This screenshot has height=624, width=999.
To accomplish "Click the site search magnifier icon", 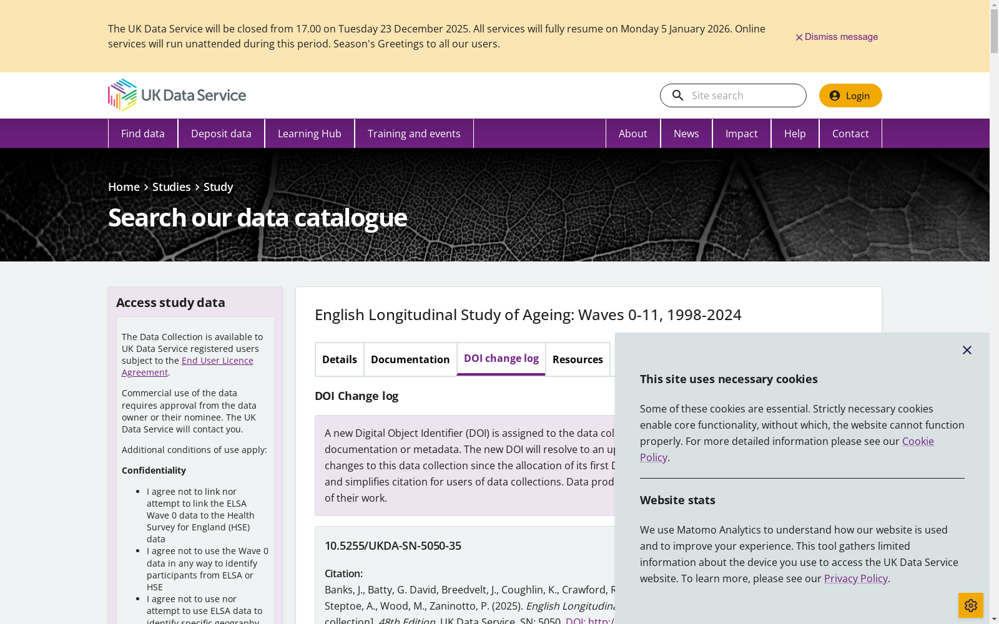I will (677, 95).
